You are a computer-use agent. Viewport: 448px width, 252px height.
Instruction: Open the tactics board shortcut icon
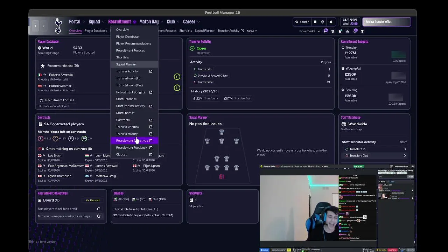tap(340, 31)
